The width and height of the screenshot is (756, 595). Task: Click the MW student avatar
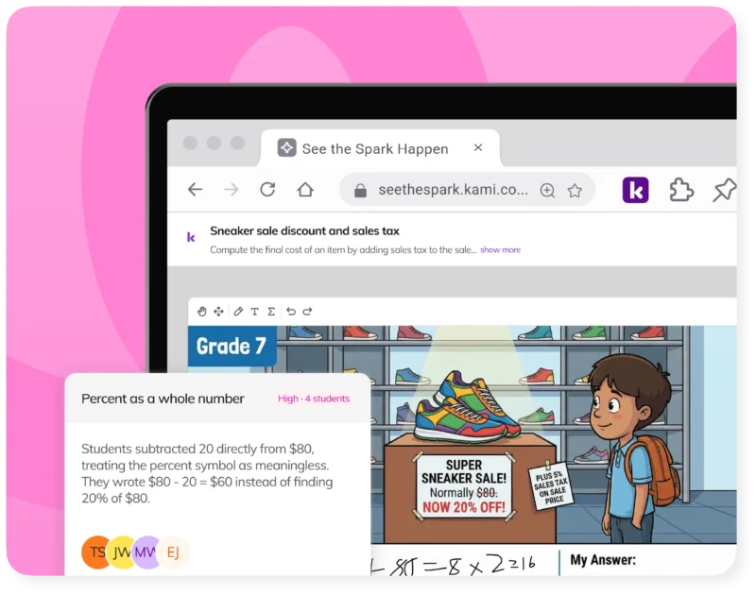pyautogui.click(x=146, y=552)
